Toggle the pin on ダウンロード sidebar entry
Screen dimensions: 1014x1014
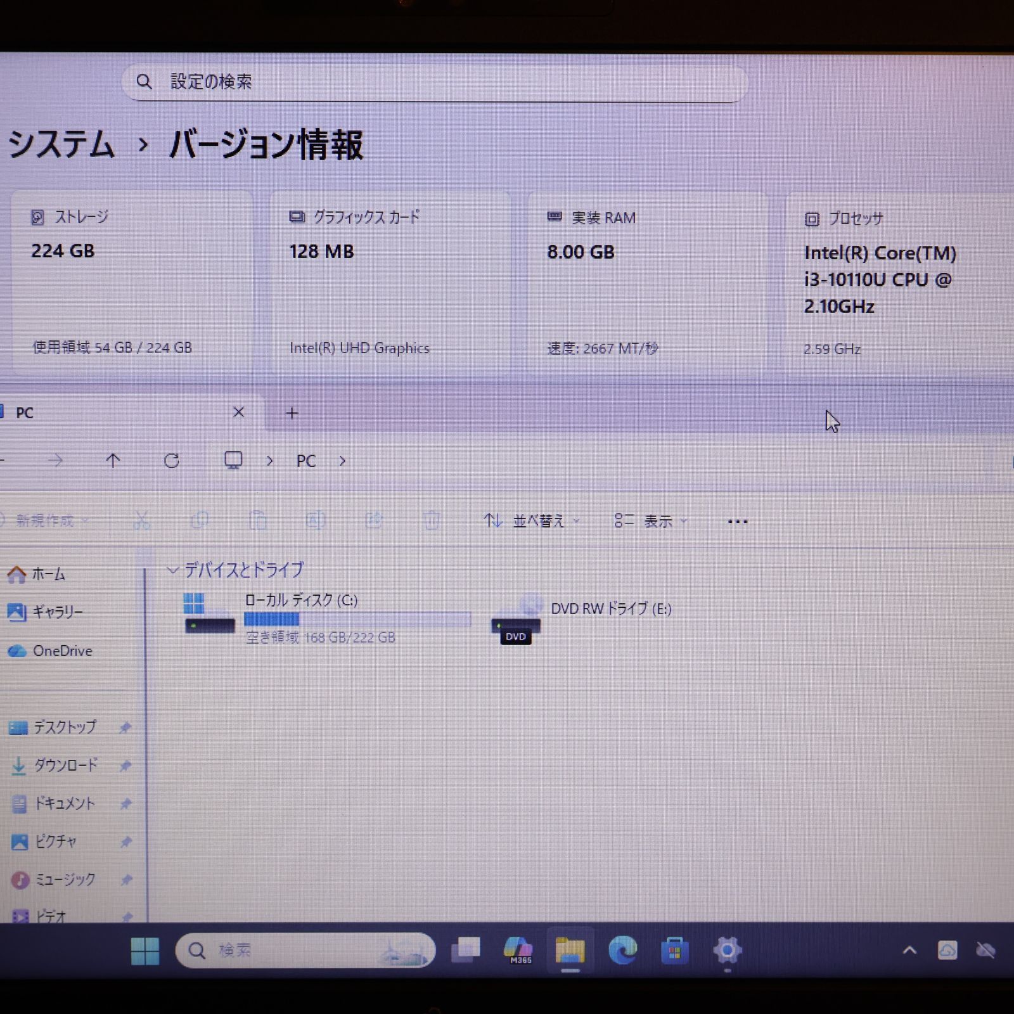125,766
